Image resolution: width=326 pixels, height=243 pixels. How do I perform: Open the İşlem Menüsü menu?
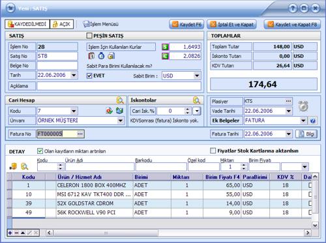(x=101, y=24)
